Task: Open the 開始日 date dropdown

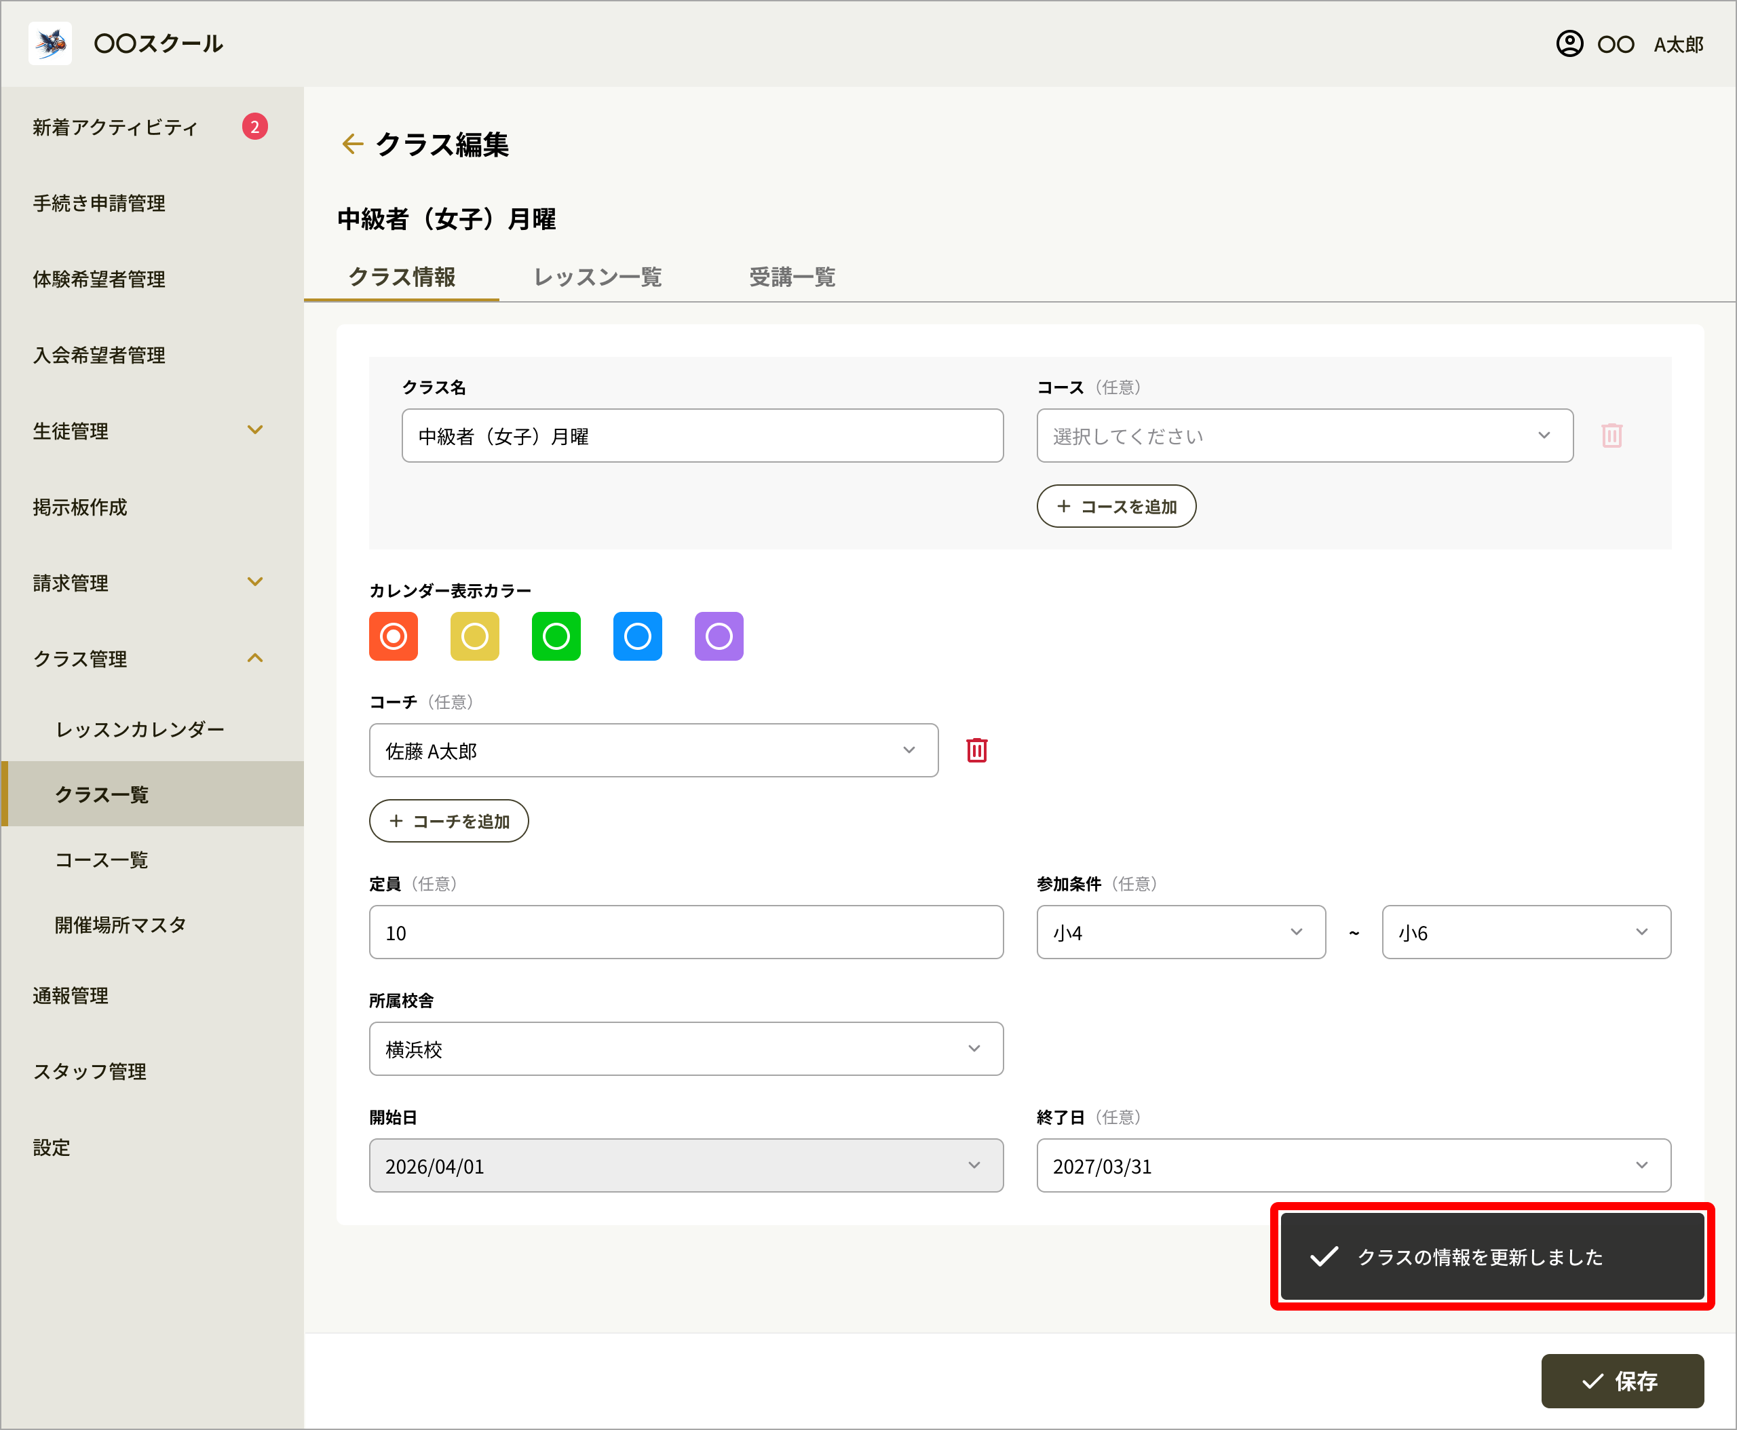Action: pyautogui.click(x=687, y=1165)
